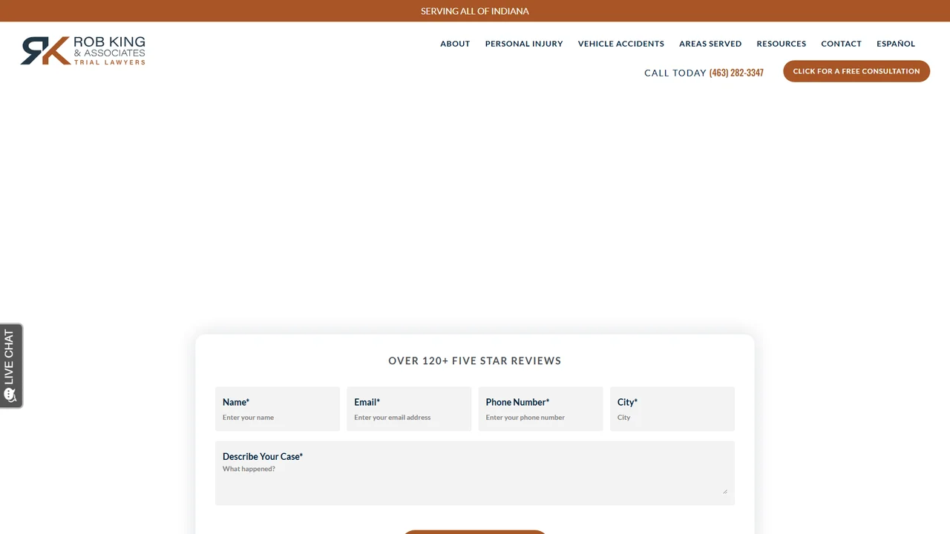Open the Personal Injury menu
Viewport: 950px width, 534px height.
pos(524,44)
